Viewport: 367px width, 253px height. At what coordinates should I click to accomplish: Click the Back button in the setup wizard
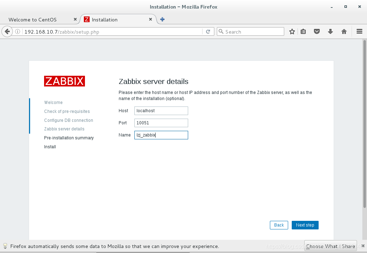(x=279, y=225)
